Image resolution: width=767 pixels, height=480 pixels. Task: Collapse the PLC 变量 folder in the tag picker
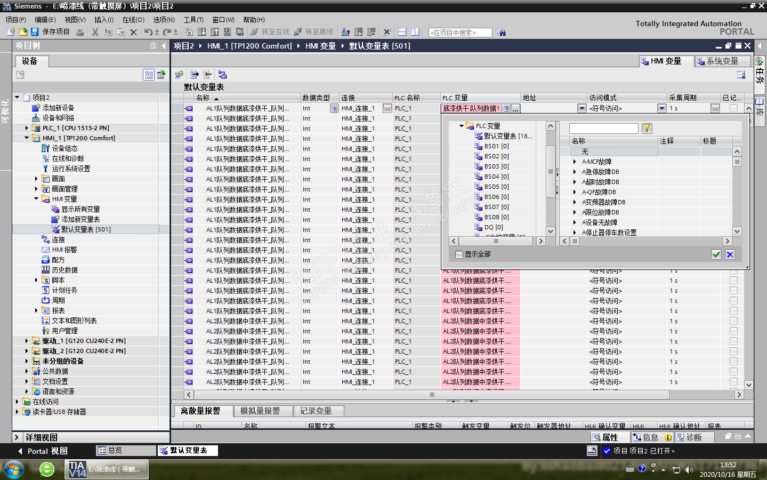[462, 126]
